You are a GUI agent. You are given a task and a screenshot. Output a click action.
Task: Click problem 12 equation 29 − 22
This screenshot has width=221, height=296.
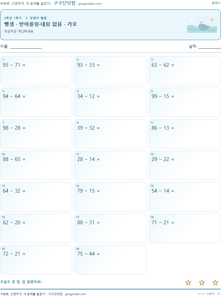(x=163, y=159)
